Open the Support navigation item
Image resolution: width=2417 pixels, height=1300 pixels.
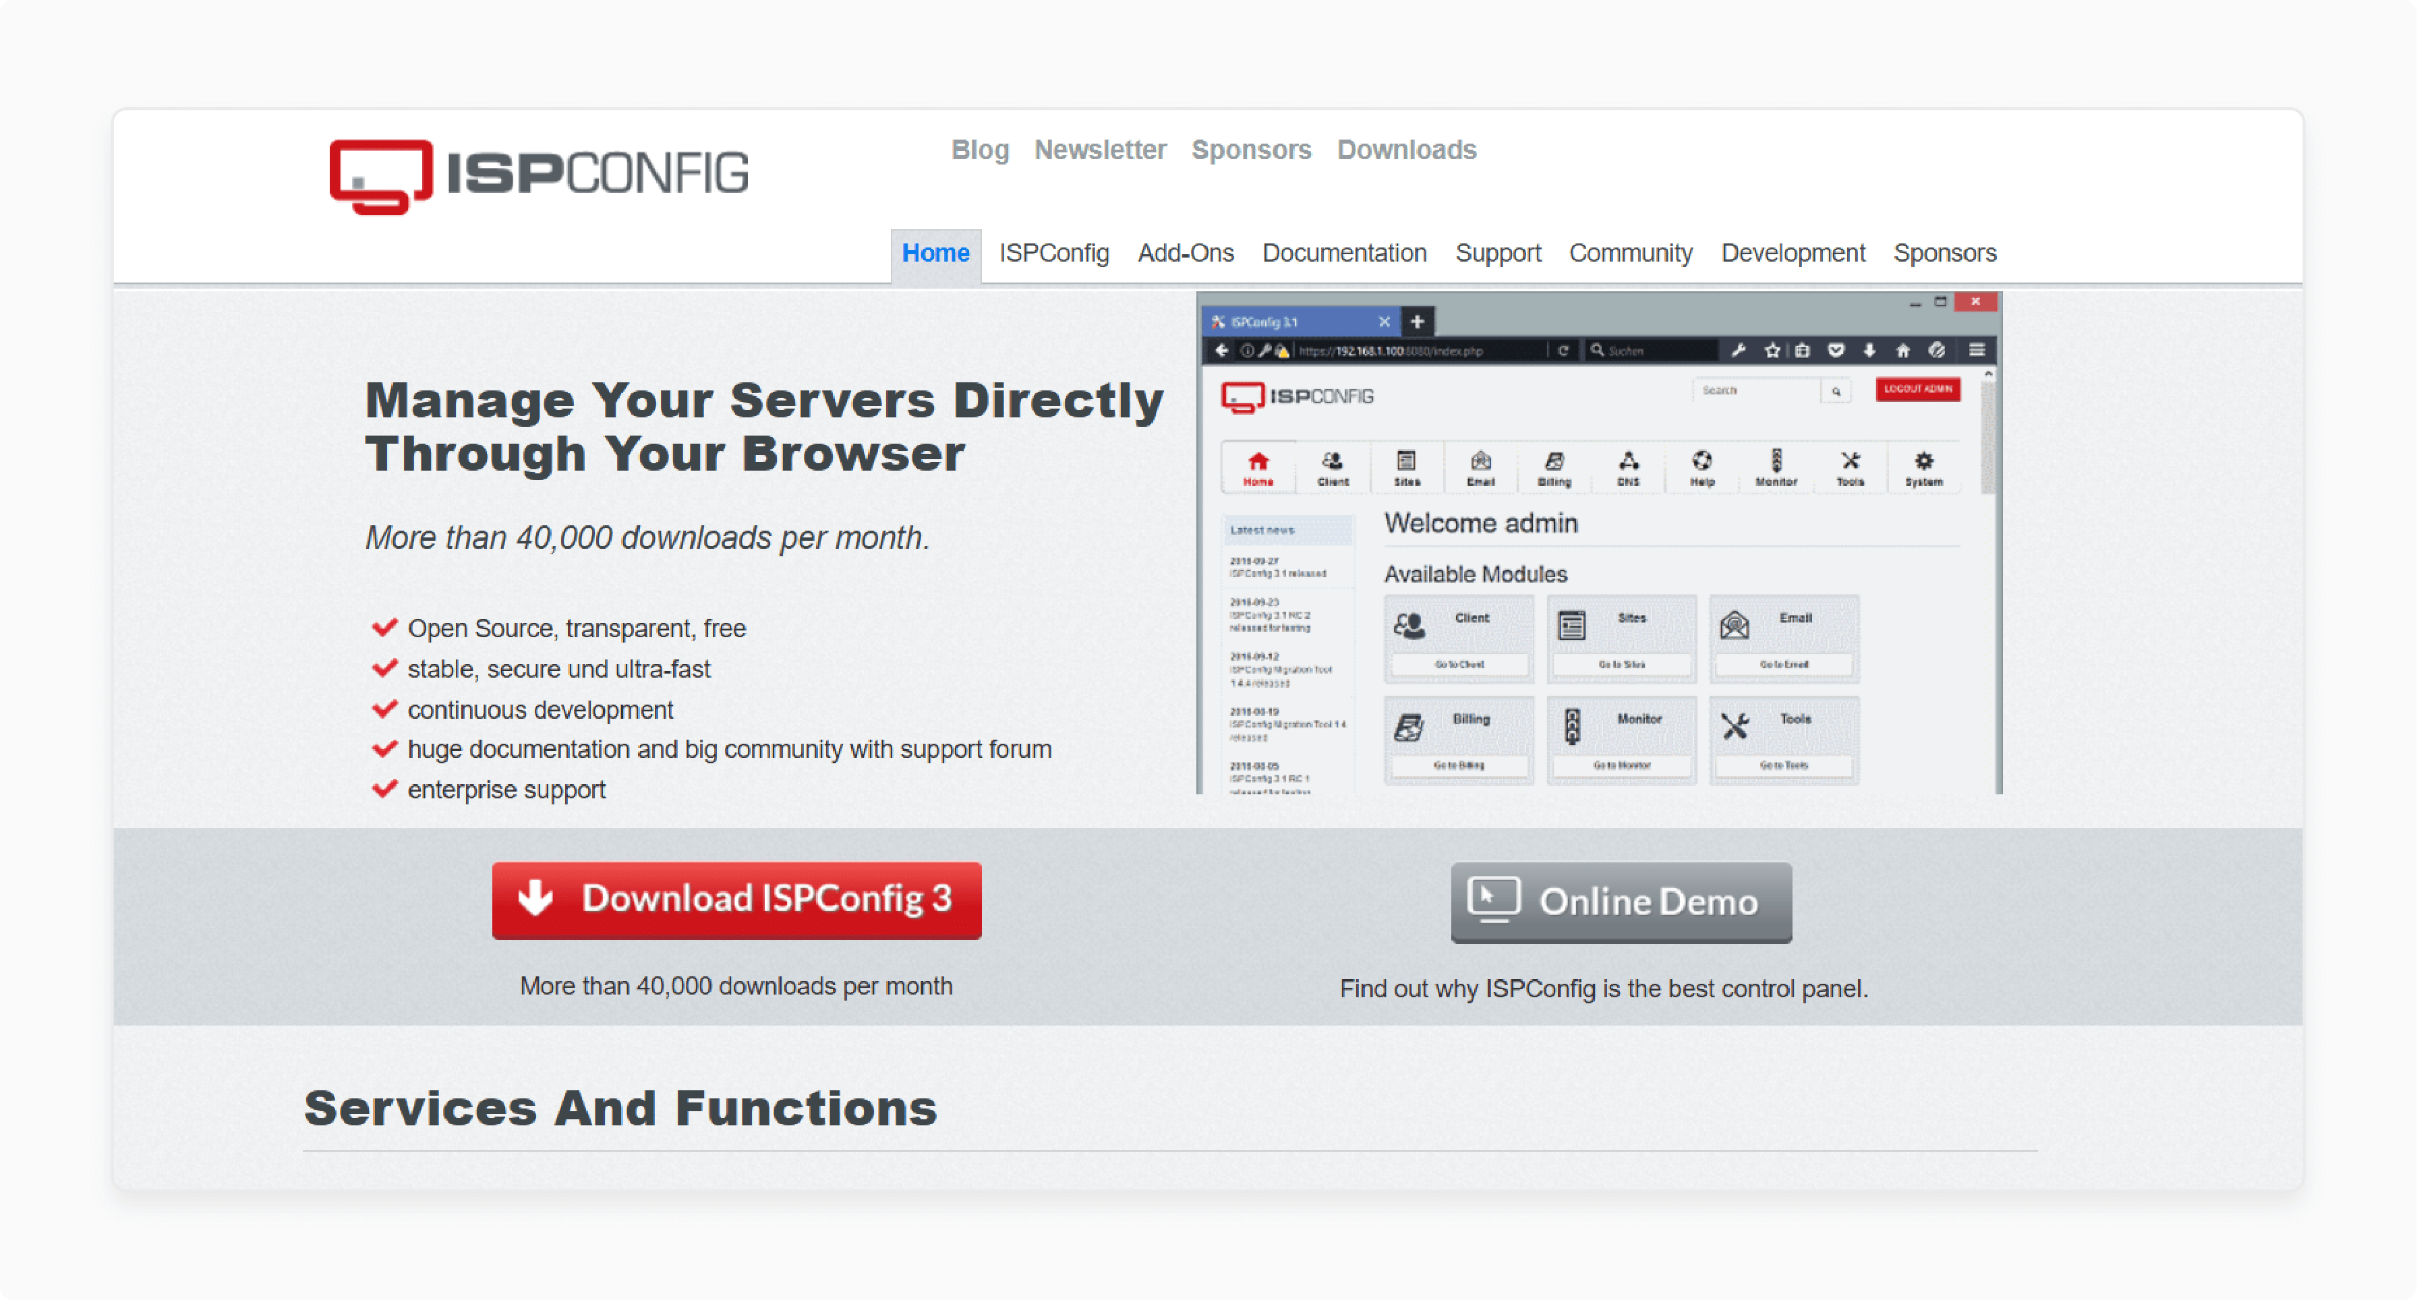[1498, 254]
